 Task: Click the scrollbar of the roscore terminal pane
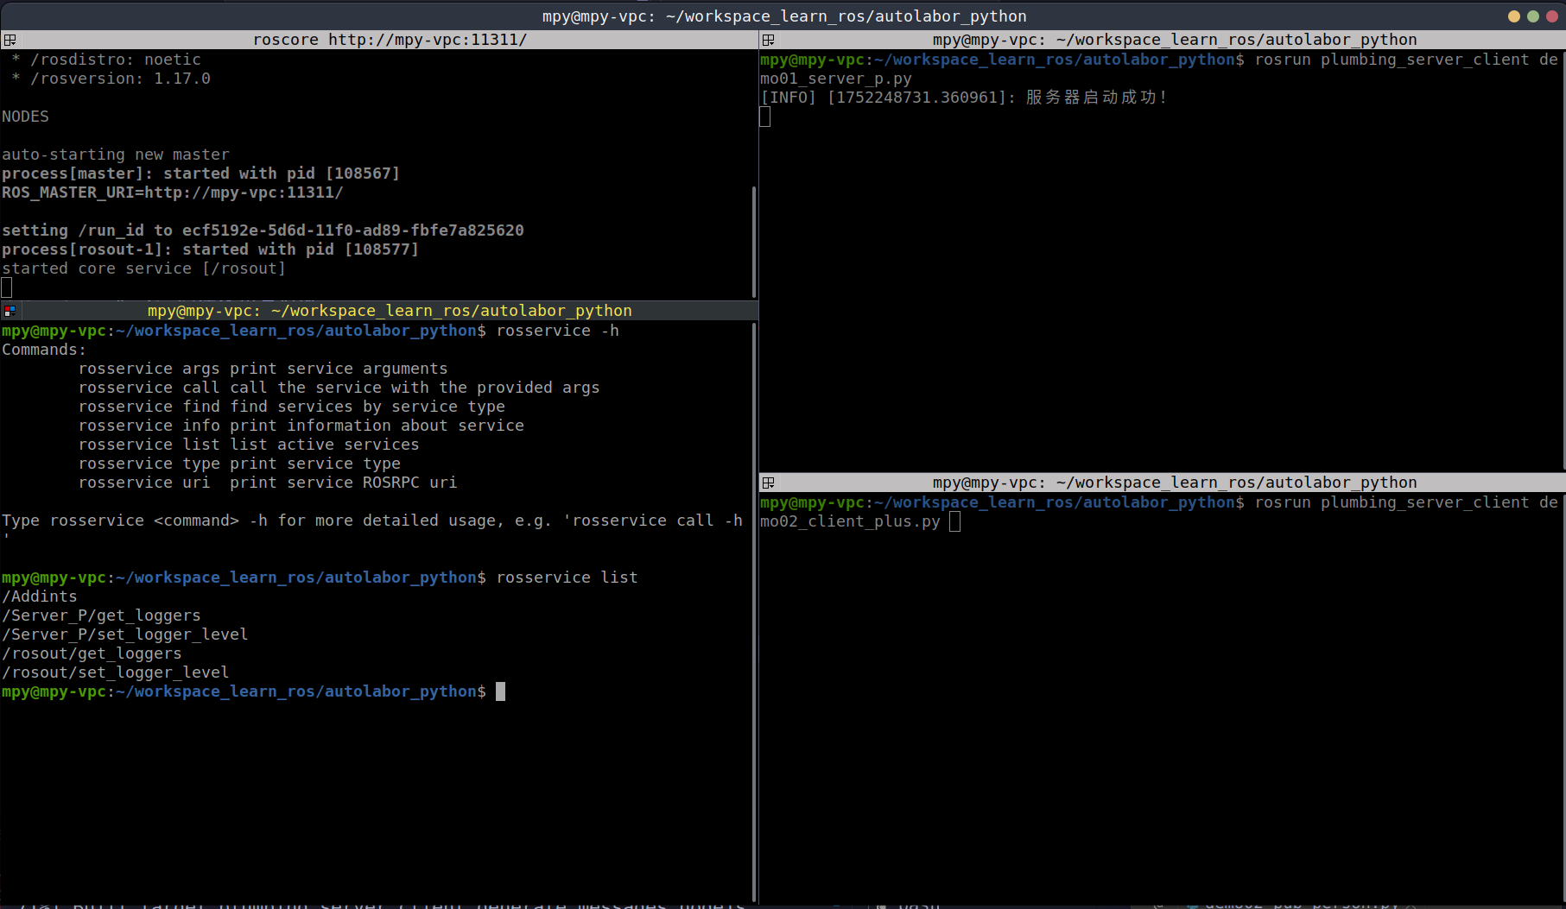[754, 242]
